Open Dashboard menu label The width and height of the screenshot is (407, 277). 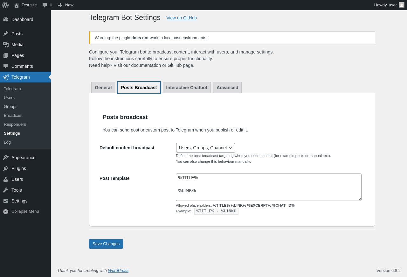tap(22, 19)
